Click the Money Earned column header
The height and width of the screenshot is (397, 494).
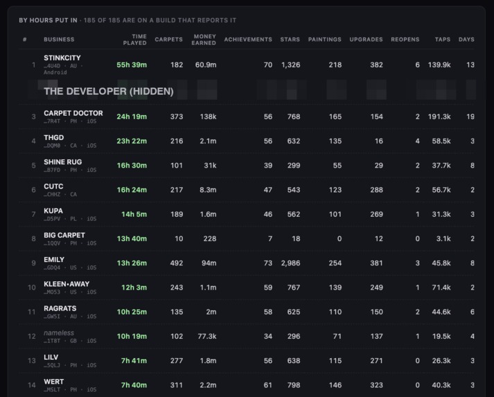(204, 39)
